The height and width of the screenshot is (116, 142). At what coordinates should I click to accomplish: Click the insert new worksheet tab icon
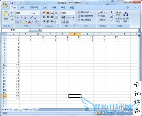35,109
